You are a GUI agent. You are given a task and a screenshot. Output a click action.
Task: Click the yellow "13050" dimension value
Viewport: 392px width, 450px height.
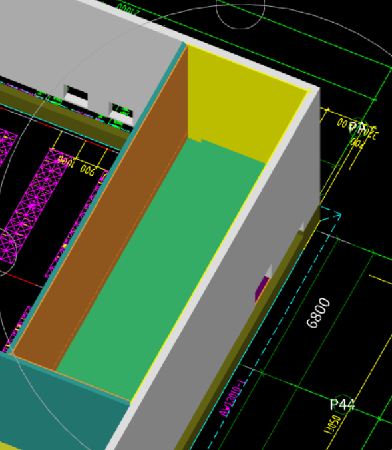[x=333, y=425]
